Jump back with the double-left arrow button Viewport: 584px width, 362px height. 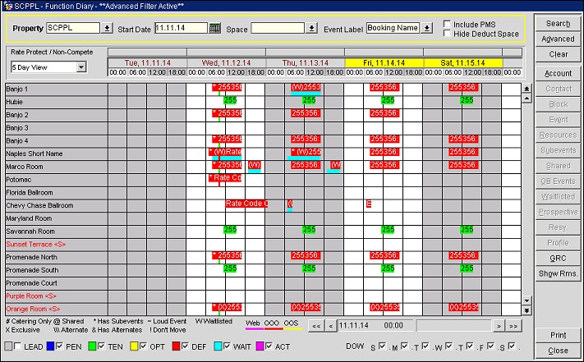315,326
